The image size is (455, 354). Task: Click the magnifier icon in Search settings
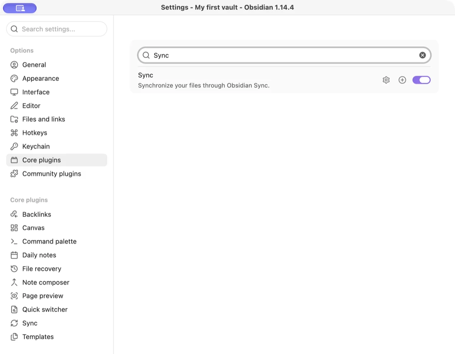[x=14, y=29]
